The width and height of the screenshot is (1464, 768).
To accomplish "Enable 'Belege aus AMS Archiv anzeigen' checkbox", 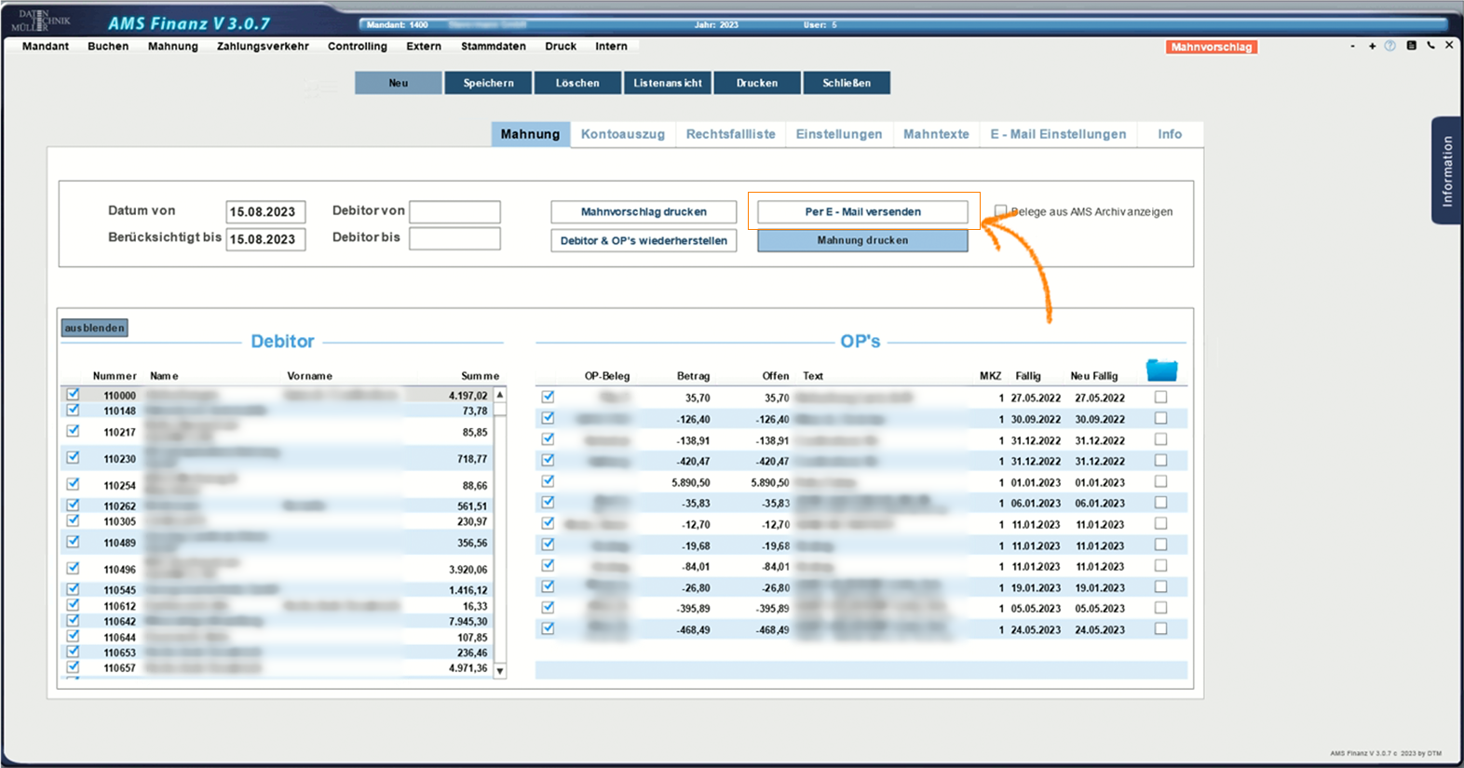I will pyautogui.click(x=1000, y=211).
